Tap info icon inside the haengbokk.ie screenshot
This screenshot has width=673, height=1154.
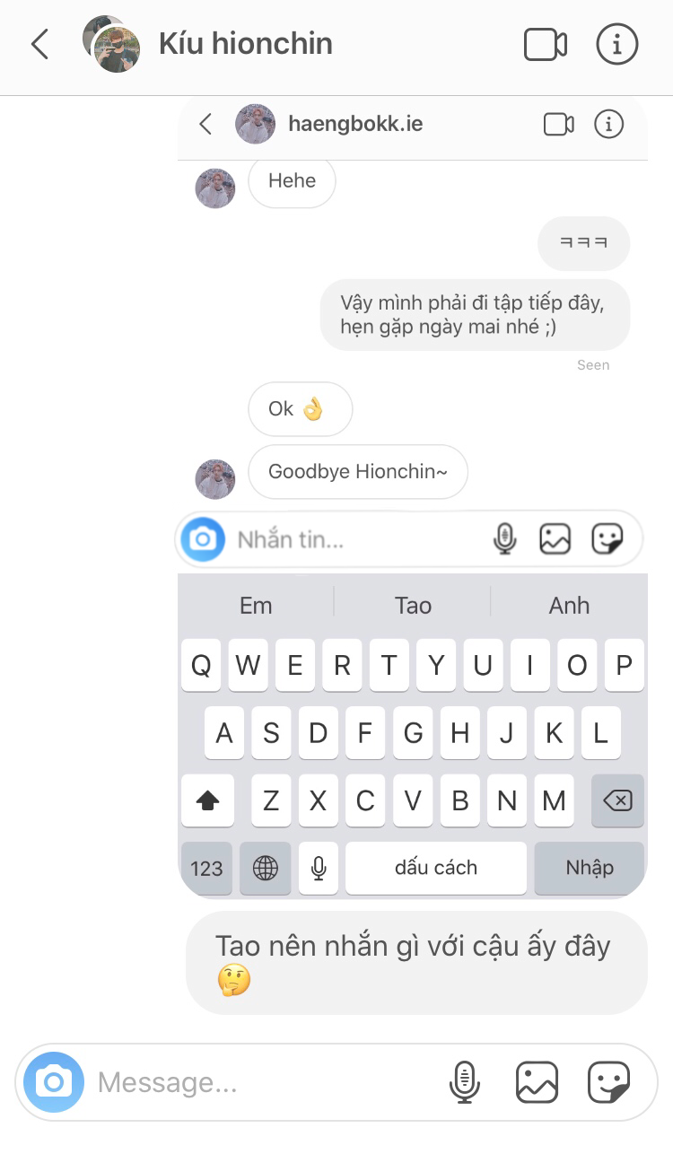click(609, 124)
